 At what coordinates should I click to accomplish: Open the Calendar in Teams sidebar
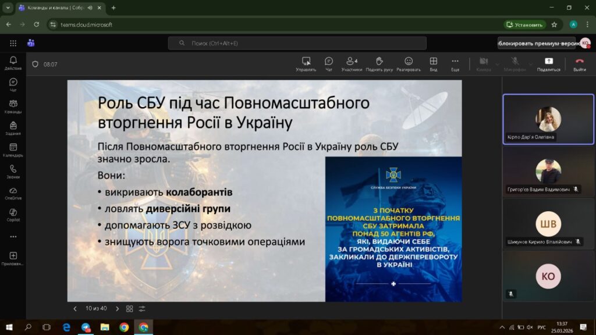coord(13,150)
